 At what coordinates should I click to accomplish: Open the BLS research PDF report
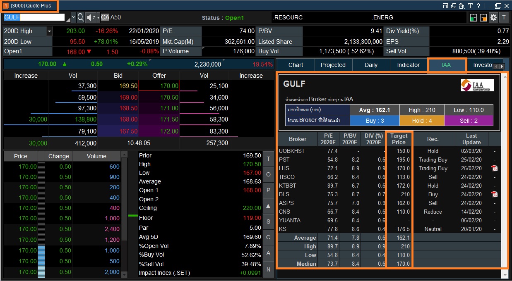tap(494, 194)
